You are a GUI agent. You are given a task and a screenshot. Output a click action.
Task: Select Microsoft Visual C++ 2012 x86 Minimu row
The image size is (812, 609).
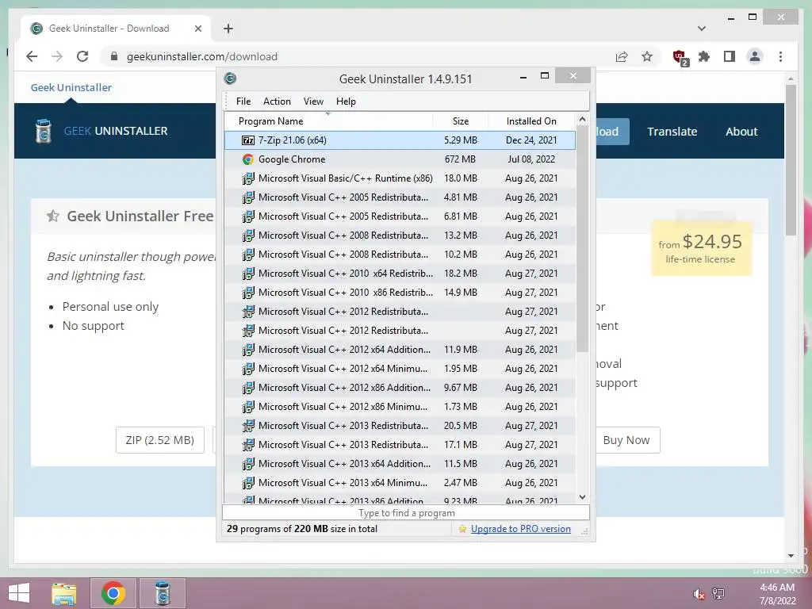point(400,407)
